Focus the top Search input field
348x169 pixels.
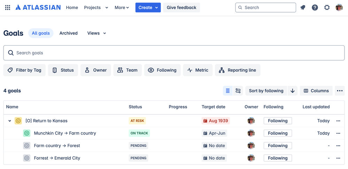pos(266,8)
